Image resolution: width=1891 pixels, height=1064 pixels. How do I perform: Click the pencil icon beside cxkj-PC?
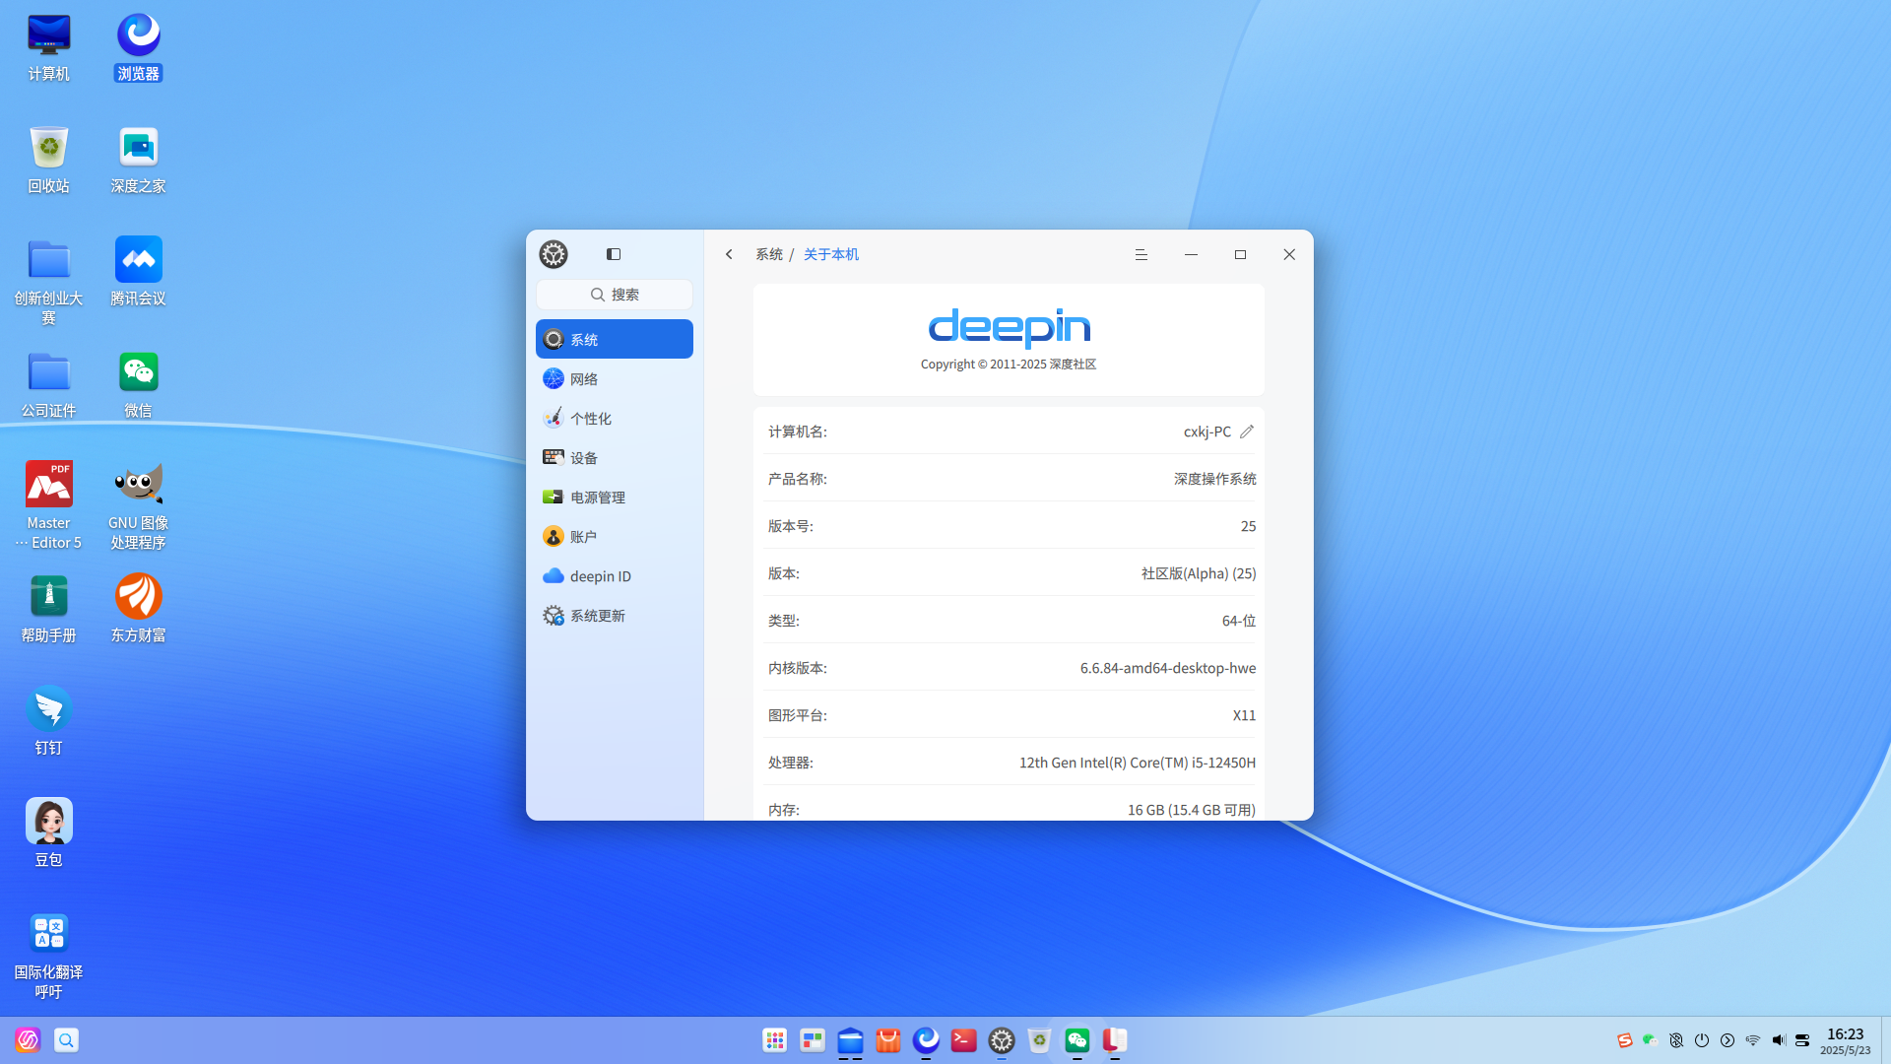1247,432
